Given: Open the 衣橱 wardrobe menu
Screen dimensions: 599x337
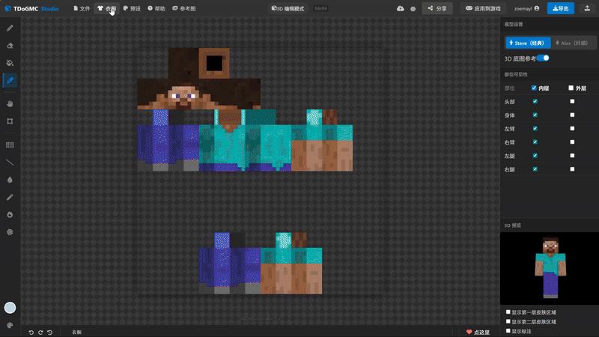Looking at the screenshot, I should point(106,8).
